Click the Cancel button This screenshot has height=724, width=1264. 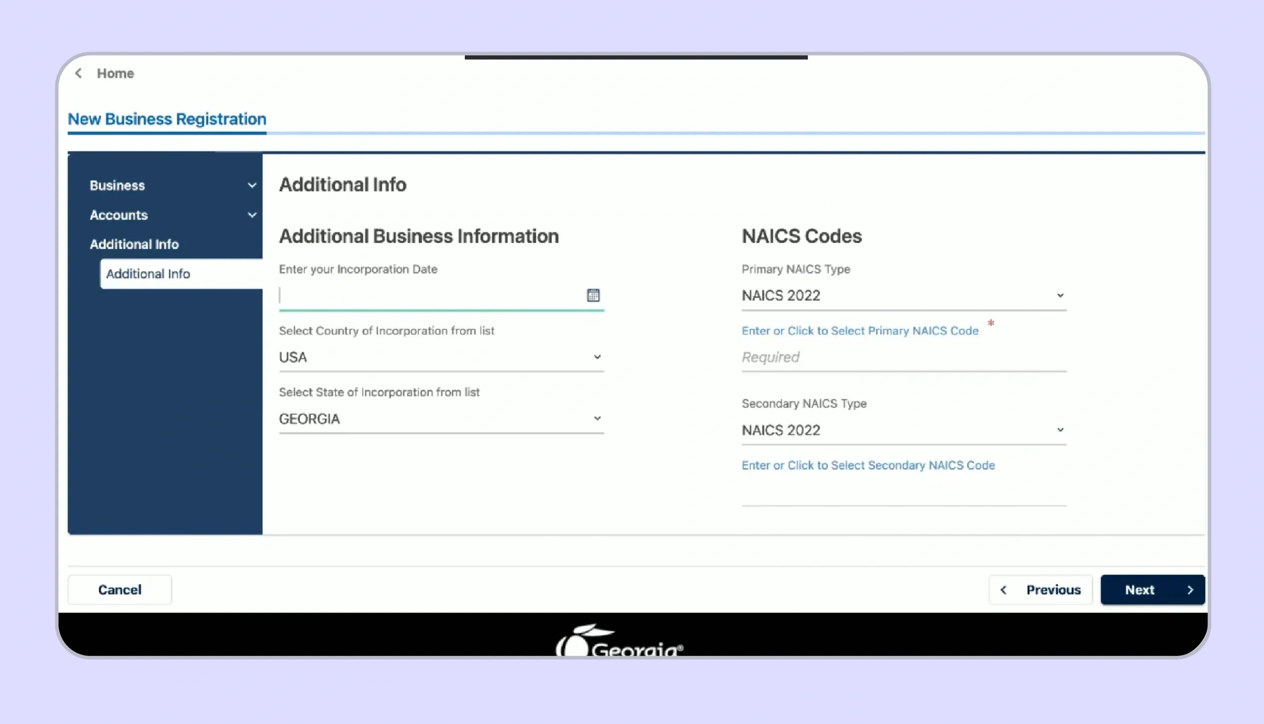120,590
